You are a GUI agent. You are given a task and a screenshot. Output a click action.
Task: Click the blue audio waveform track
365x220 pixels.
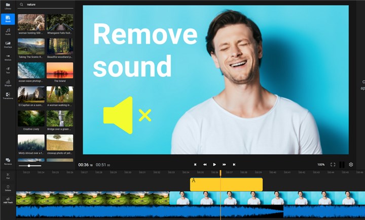coord(191,211)
